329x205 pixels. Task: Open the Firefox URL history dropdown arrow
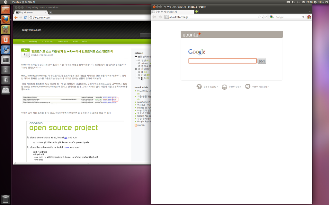point(262,17)
